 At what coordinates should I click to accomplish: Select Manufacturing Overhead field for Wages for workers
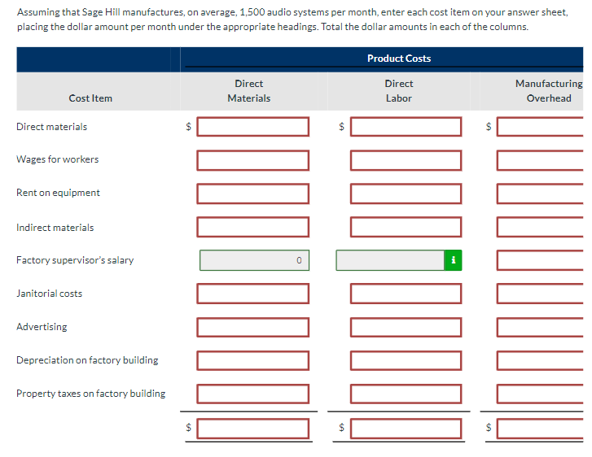pos(540,160)
